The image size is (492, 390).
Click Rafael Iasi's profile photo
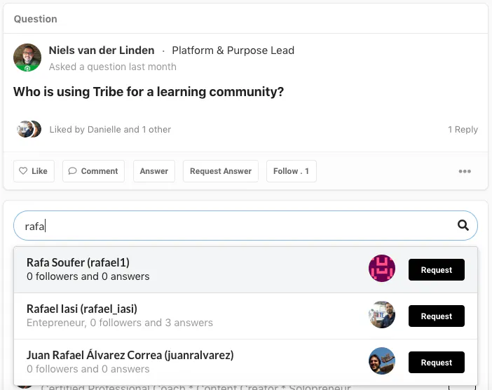click(x=382, y=316)
